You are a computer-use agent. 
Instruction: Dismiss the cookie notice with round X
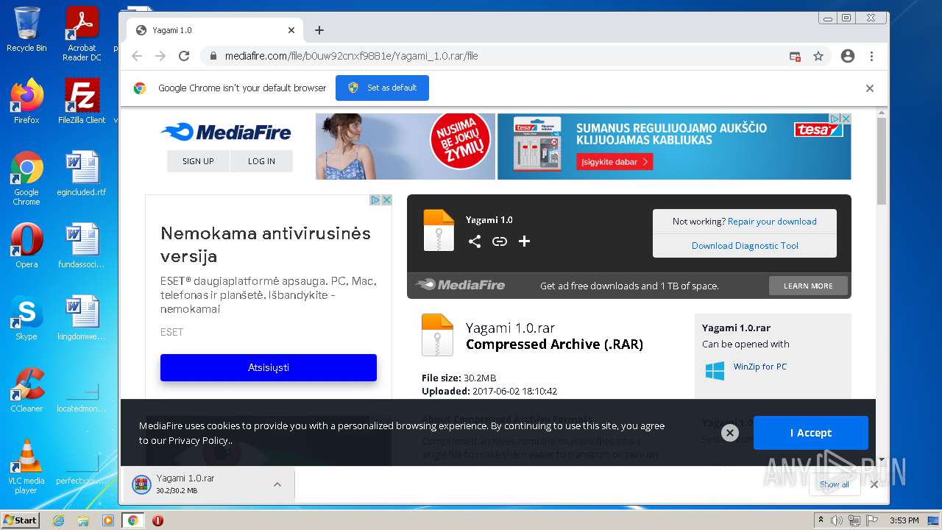pyautogui.click(x=729, y=433)
